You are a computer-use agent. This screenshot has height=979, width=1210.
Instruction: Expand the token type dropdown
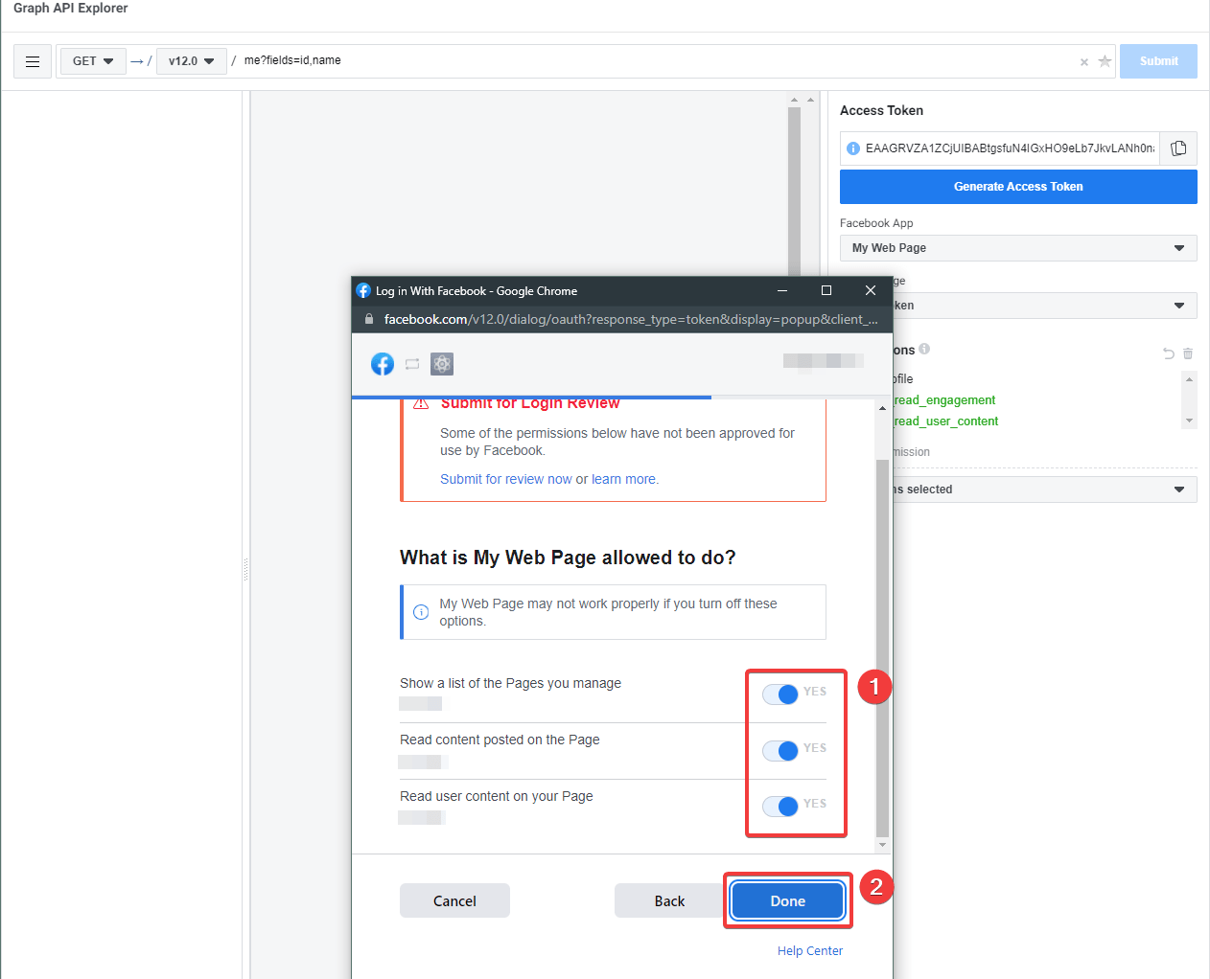pyautogui.click(x=1045, y=306)
